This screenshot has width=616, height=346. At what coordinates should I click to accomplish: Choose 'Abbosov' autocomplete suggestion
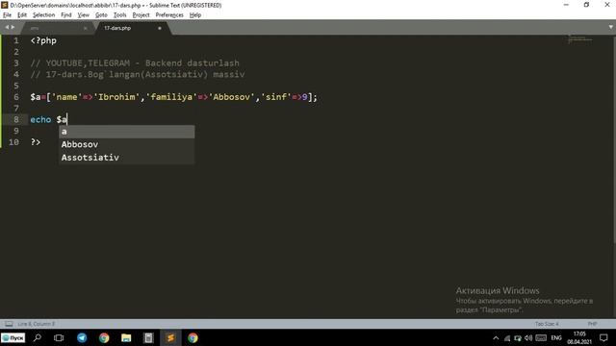click(126, 144)
